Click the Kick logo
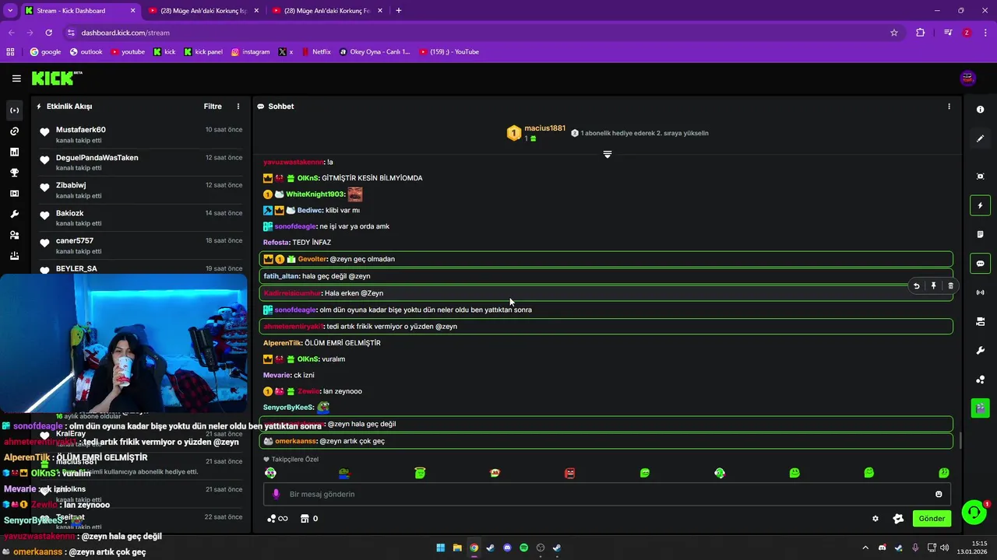 coord(56,78)
